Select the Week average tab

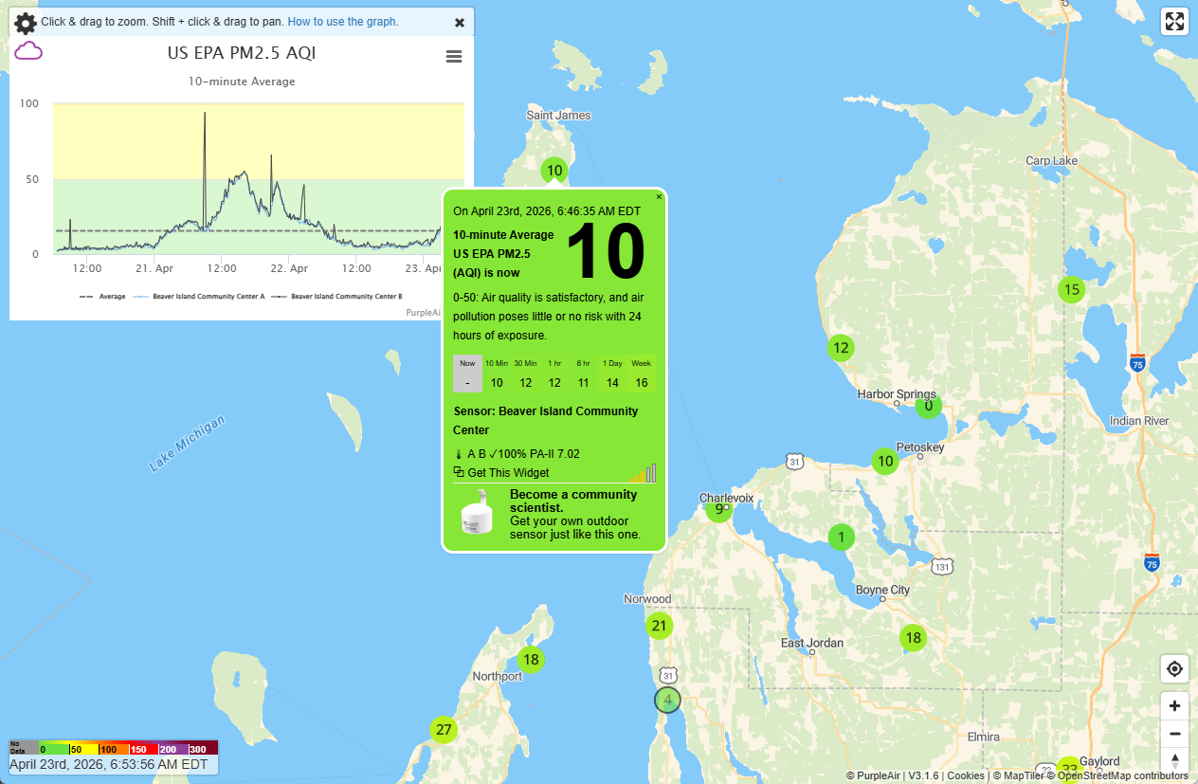[642, 374]
